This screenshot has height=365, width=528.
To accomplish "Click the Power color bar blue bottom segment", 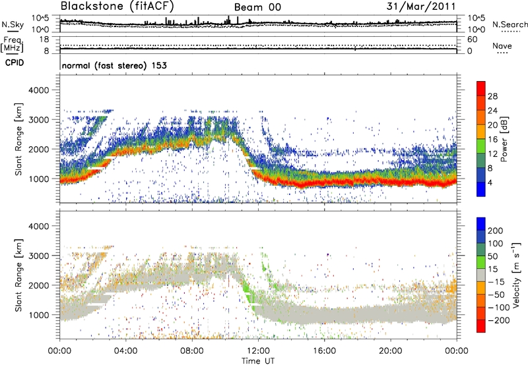I will pyautogui.click(x=481, y=189).
